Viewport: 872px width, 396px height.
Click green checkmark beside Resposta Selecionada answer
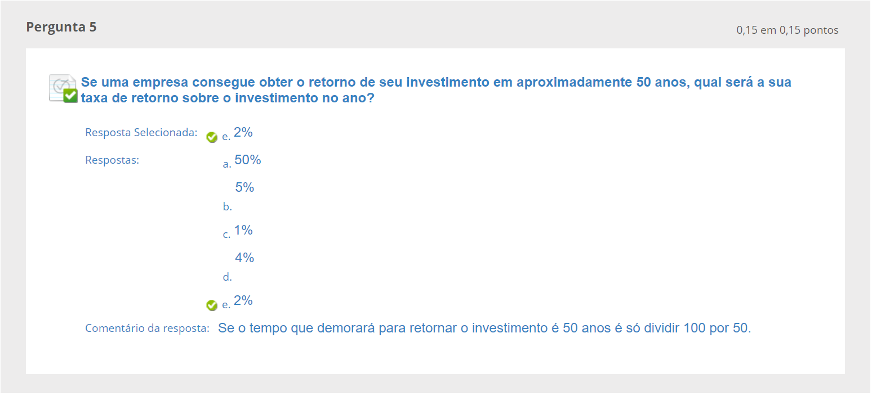coord(212,137)
